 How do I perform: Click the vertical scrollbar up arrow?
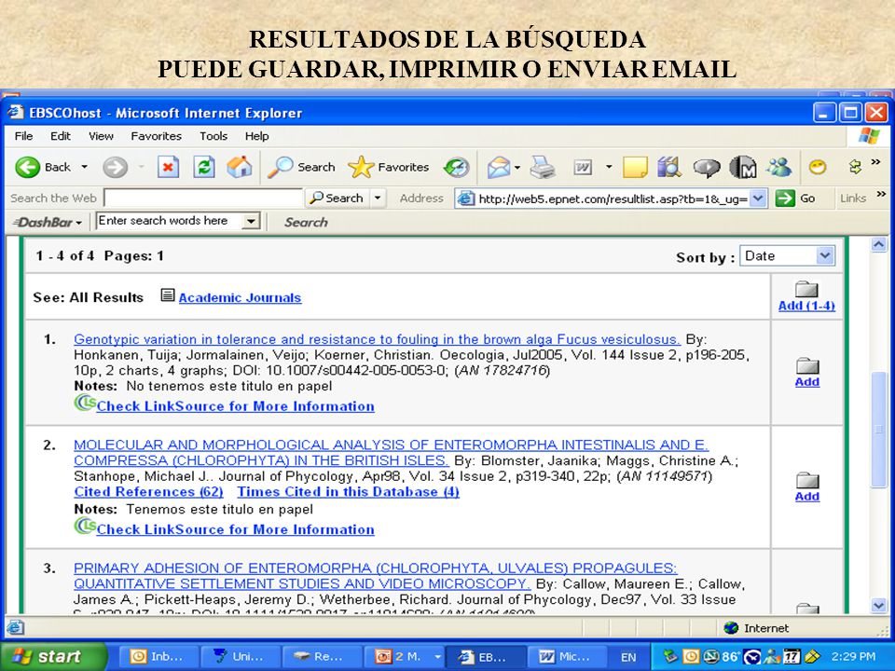point(878,245)
